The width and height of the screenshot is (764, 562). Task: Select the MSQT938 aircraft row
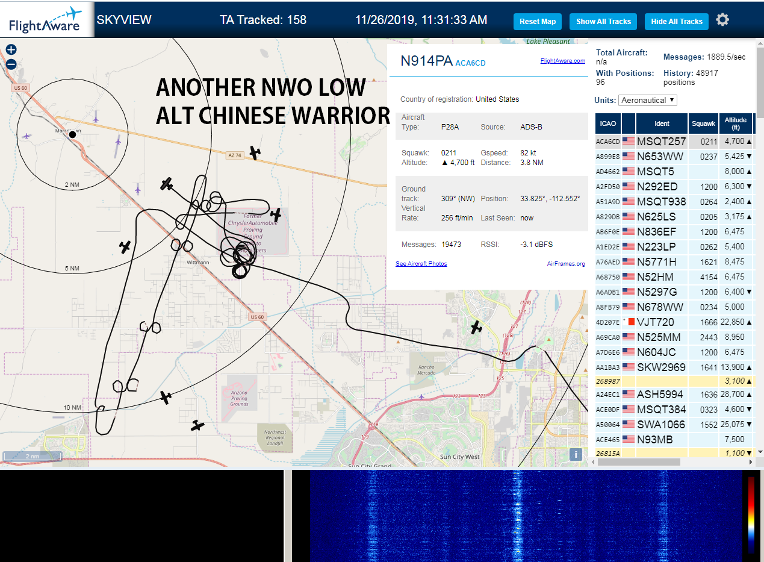[x=674, y=202]
